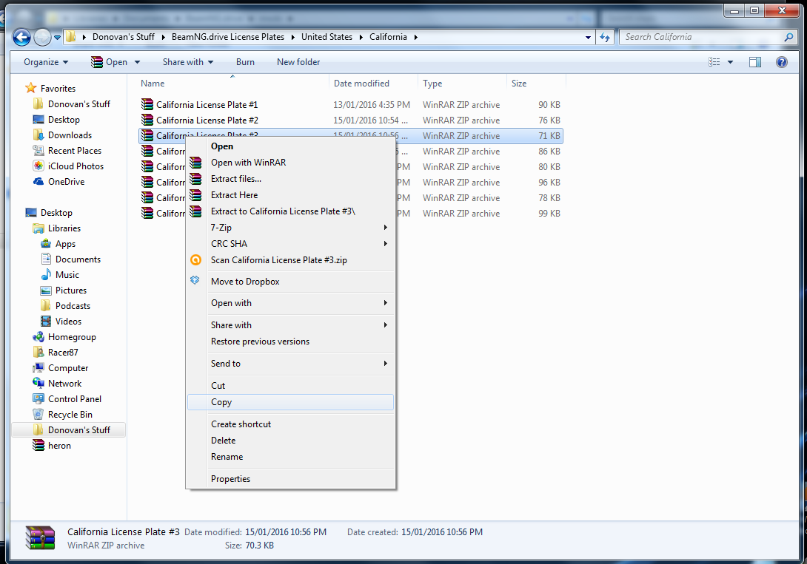Open the Apps library

(x=65, y=243)
